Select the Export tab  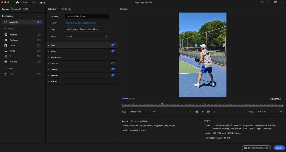click(x=43, y=2)
